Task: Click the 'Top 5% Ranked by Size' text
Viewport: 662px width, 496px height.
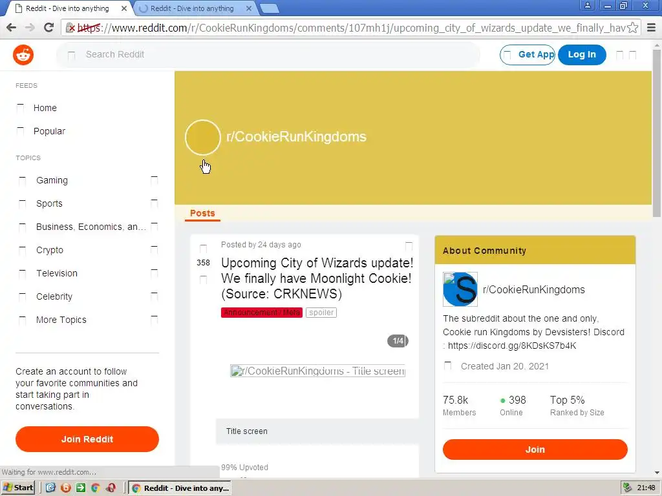Action: (x=577, y=406)
